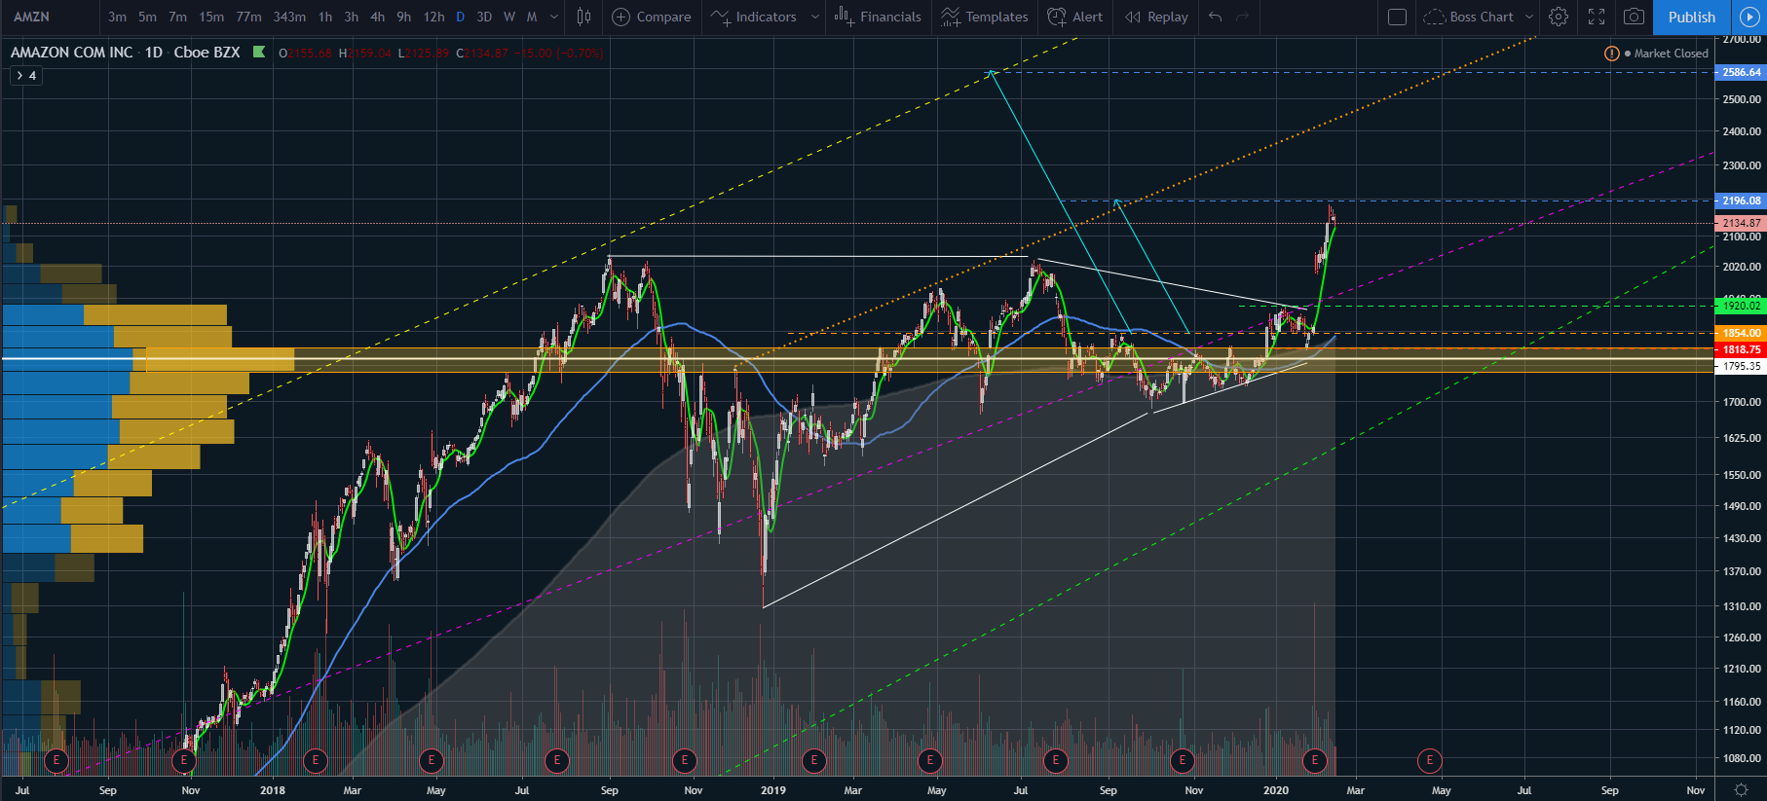
Task: Switch to the 9h timeframe
Action: (403, 17)
